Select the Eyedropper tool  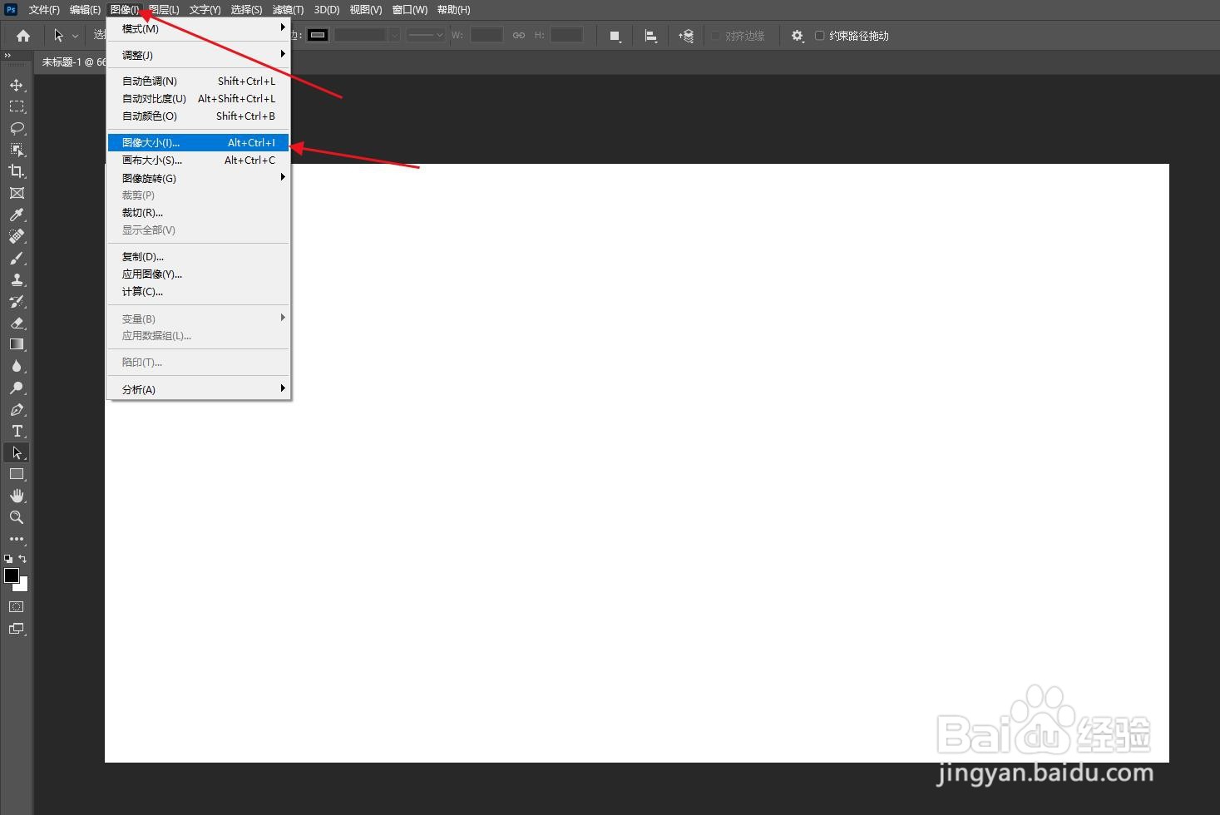[x=17, y=215]
